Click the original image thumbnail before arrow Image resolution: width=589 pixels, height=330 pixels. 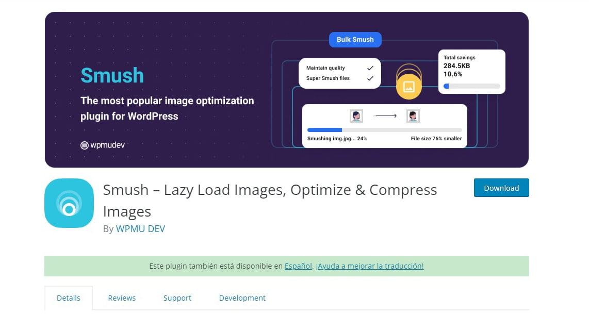click(356, 116)
